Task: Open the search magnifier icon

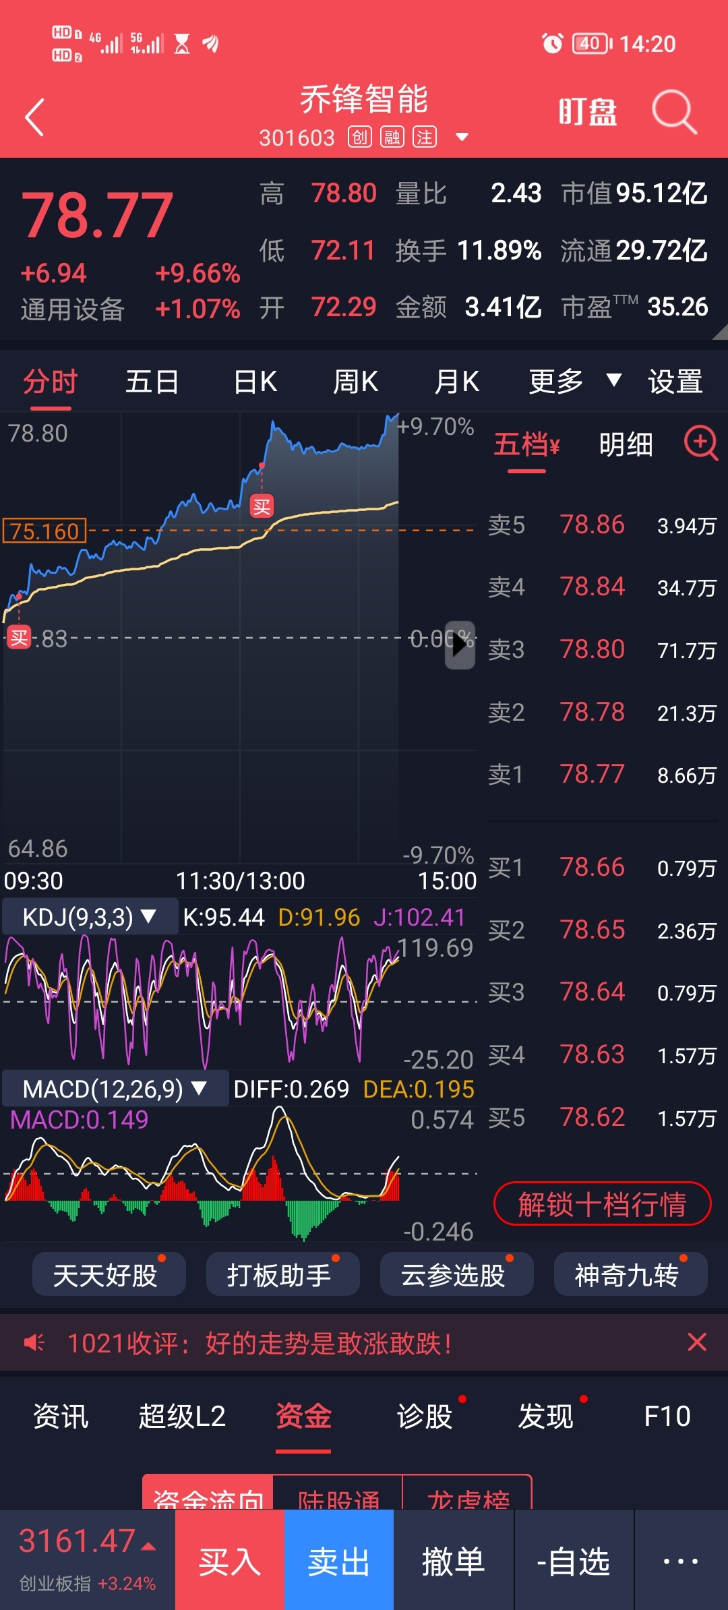Action: tap(673, 111)
